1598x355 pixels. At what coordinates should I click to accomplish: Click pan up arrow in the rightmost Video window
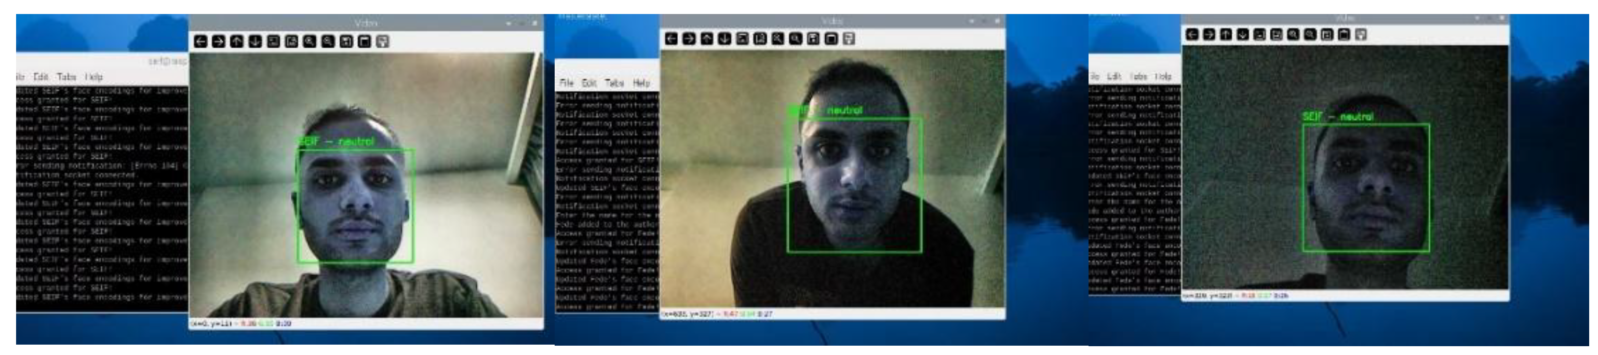(1226, 35)
